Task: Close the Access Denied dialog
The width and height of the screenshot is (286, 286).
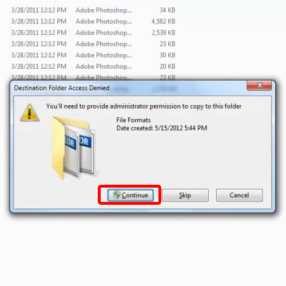Action: pyautogui.click(x=259, y=85)
